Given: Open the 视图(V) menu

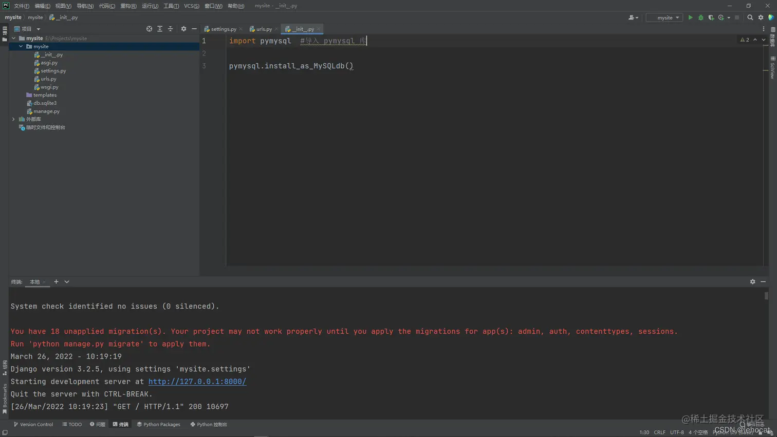Looking at the screenshot, I should pos(63,6).
